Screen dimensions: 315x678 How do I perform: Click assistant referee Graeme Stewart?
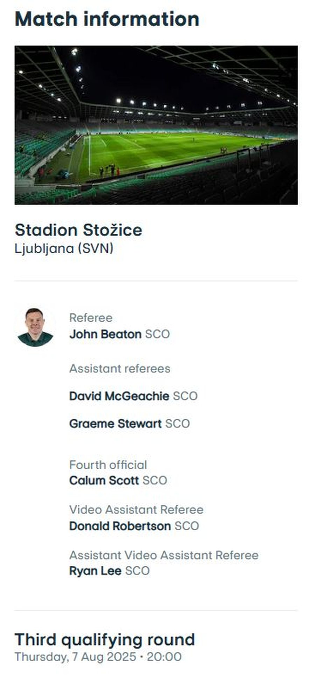click(115, 424)
